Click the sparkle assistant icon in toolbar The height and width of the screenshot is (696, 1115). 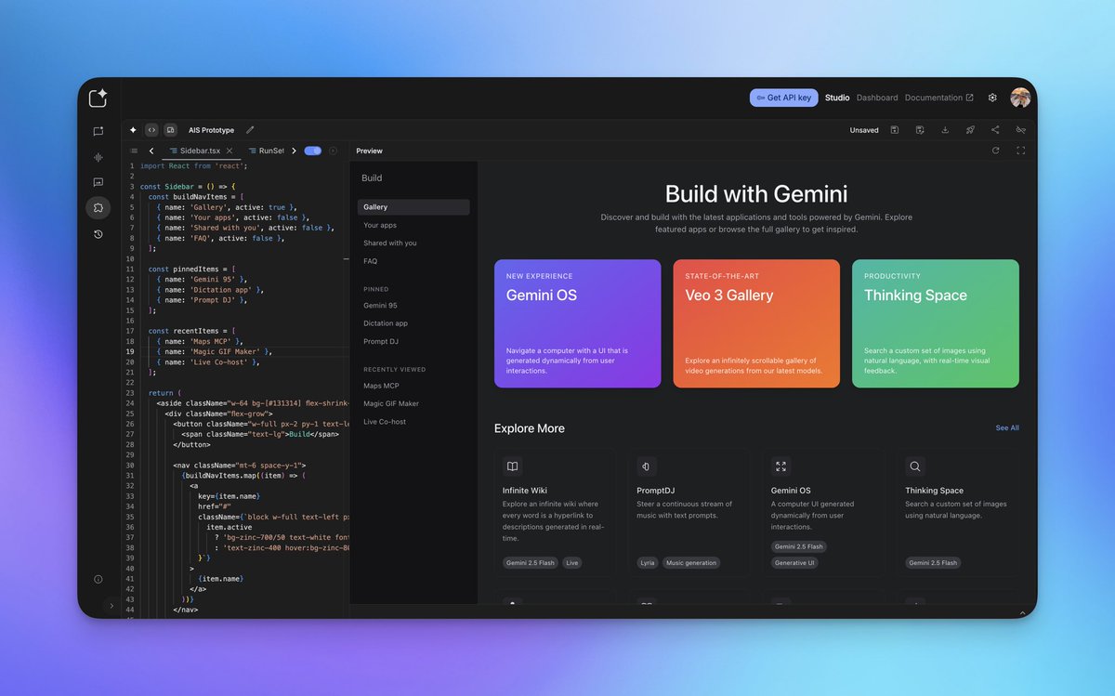(133, 130)
